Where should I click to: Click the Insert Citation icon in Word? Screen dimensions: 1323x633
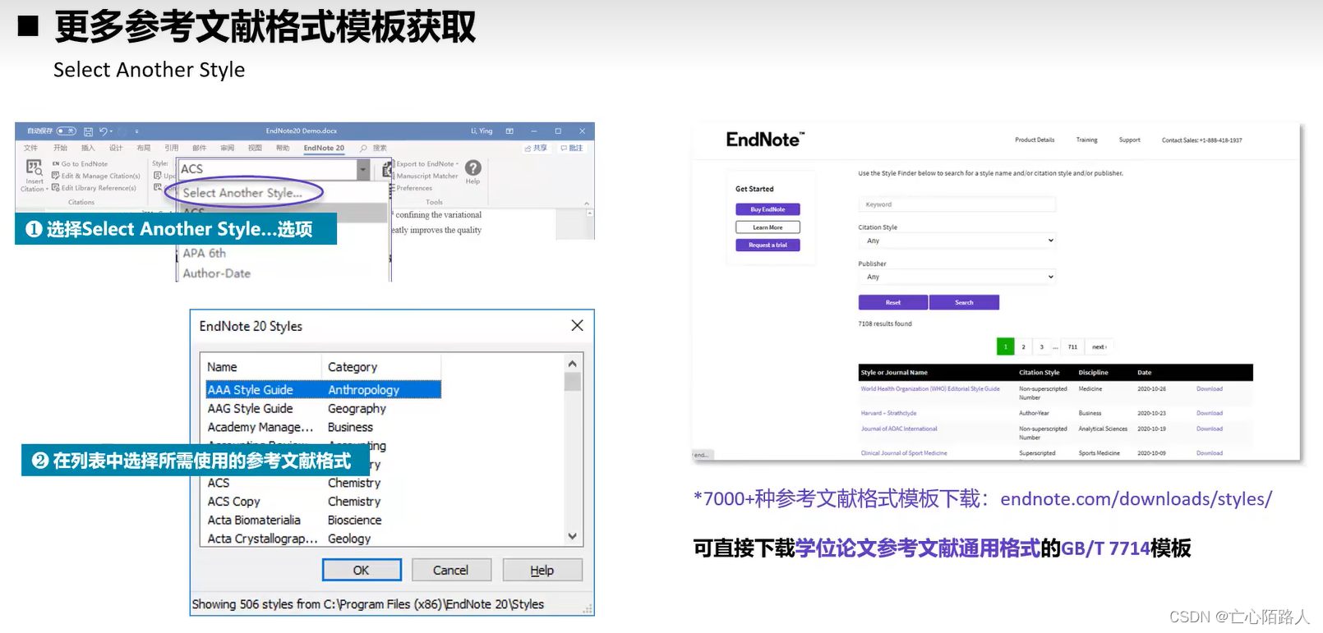pyautogui.click(x=34, y=167)
